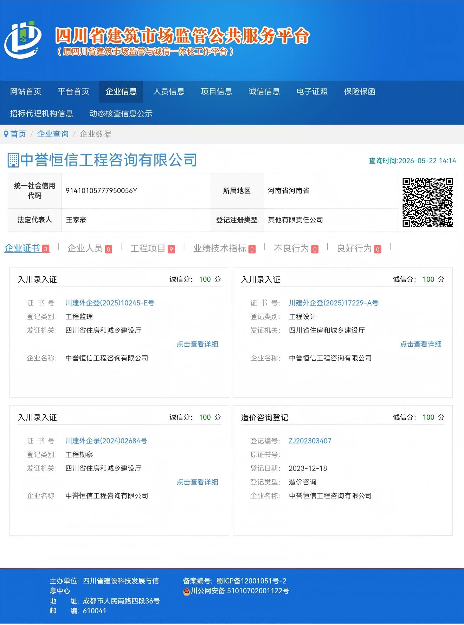Click 点击查看详细 for 工程设计 certificate

pyautogui.click(x=421, y=344)
